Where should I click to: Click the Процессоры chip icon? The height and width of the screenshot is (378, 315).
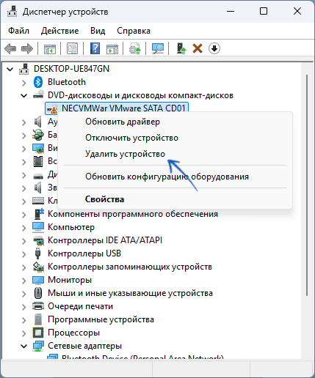coord(38,333)
